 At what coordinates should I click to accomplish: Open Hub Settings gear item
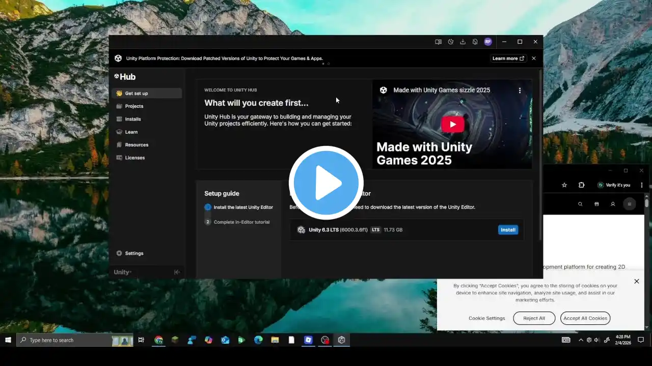pyautogui.click(x=134, y=253)
